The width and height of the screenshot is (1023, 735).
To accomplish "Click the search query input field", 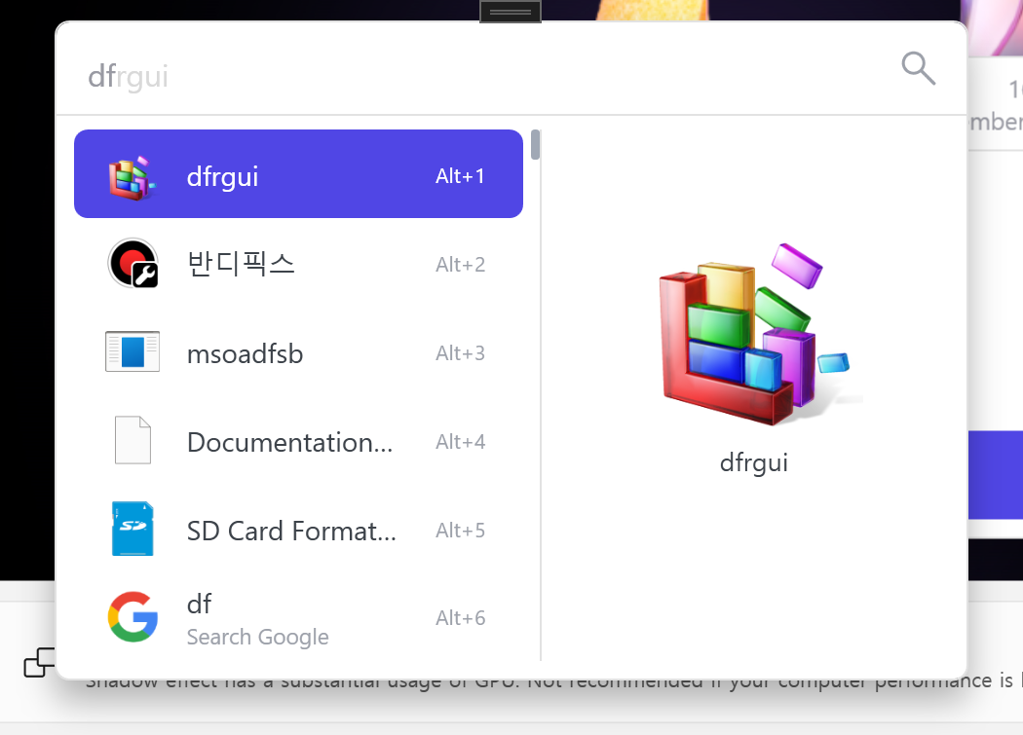I will [483, 76].
